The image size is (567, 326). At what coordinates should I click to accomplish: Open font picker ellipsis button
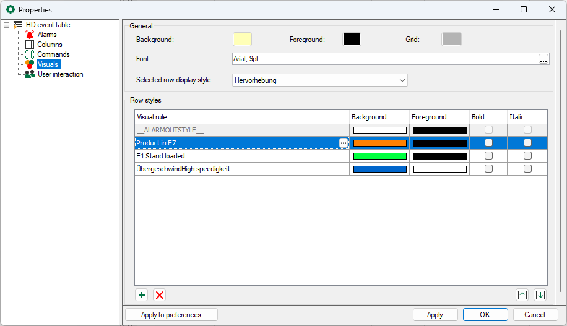pyautogui.click(x=543, y=59)
